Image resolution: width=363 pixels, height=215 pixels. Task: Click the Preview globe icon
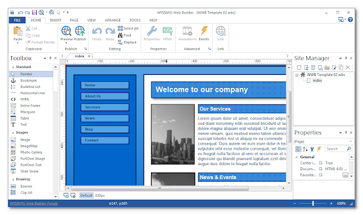tap(66, 31)
